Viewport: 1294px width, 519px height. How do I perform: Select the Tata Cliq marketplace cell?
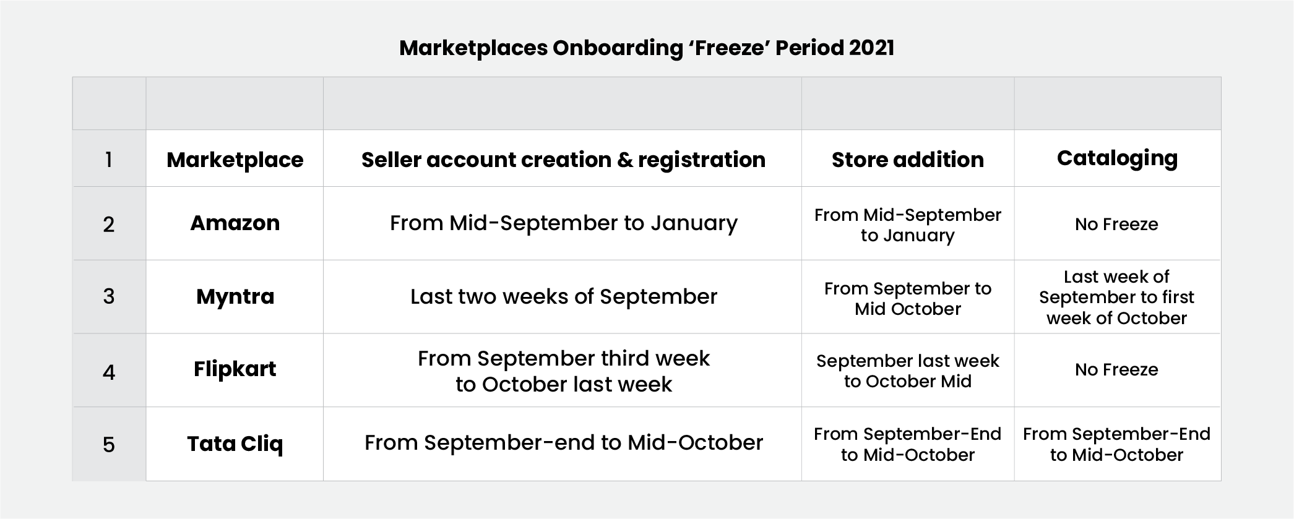235,444
